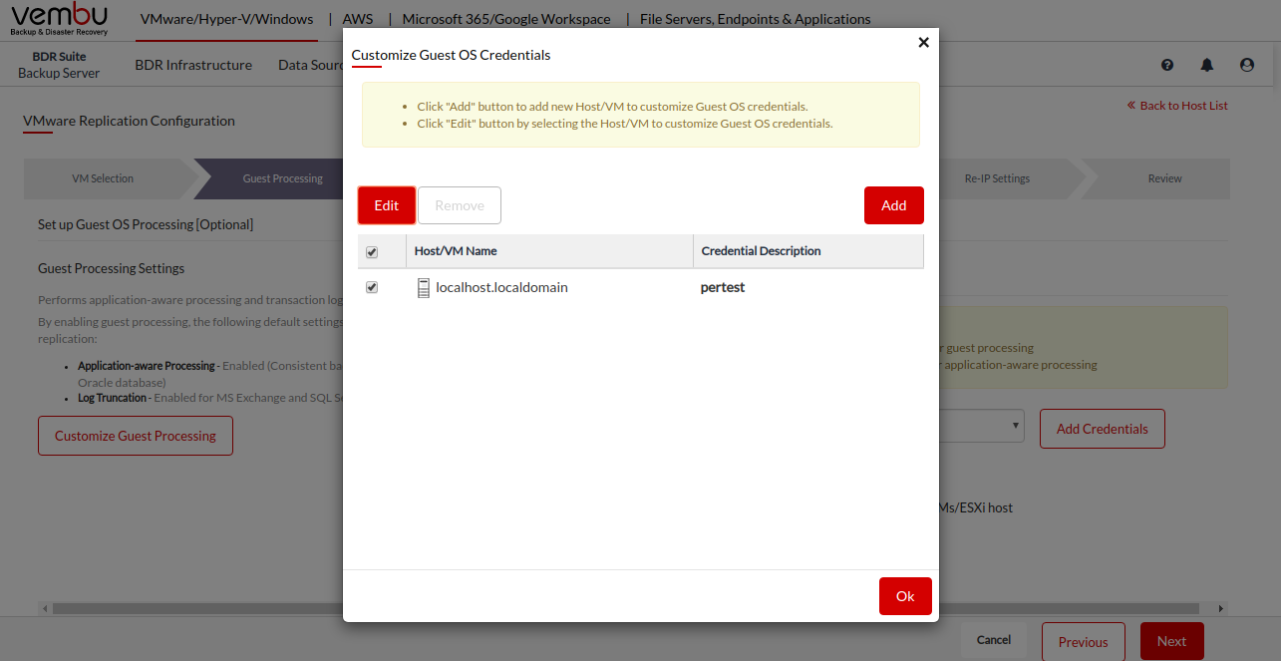Open the BDR Infrastructure menu
Screen dimensions: 1281x661
tap(193, 65)
